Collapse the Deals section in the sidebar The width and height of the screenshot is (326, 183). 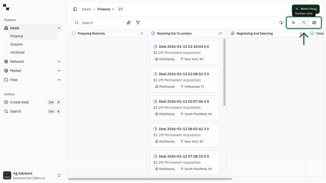[x=59, y=28]
